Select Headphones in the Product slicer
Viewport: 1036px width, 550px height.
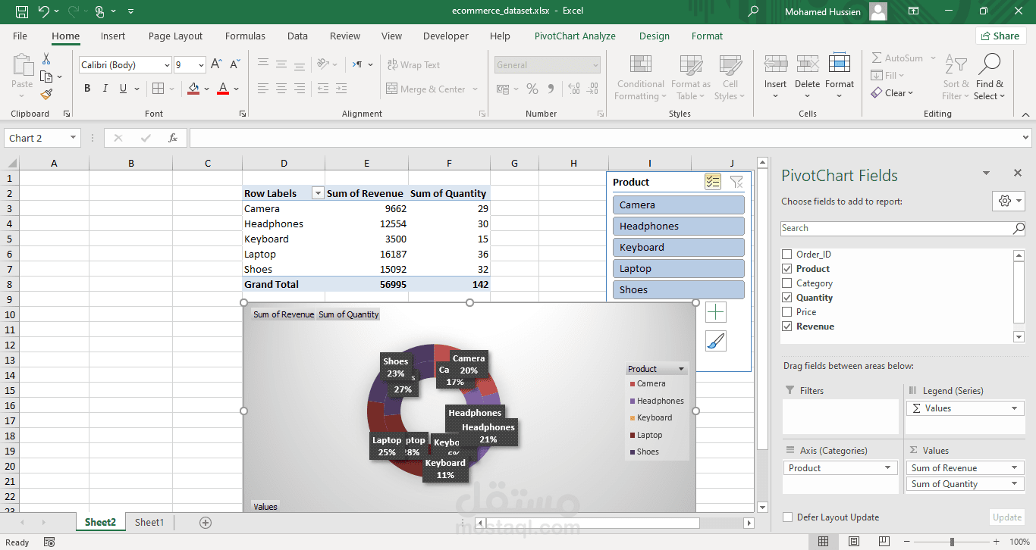(x=679, y=226)
